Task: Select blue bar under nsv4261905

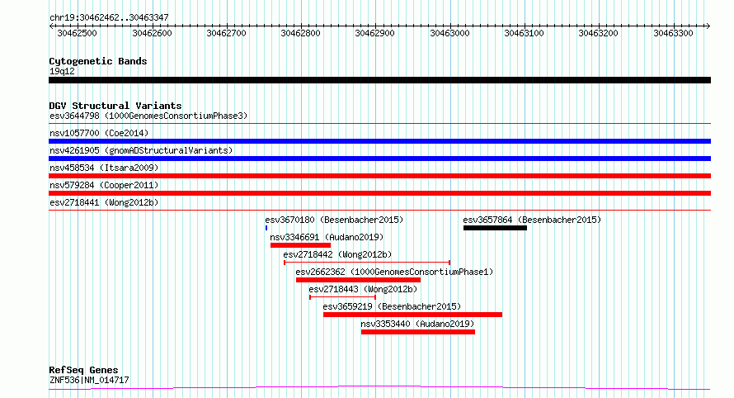Action: [379, 159]
